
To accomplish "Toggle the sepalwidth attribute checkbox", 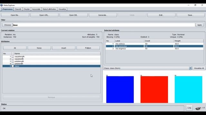I will pyautogui.click(x=13, y=59).
